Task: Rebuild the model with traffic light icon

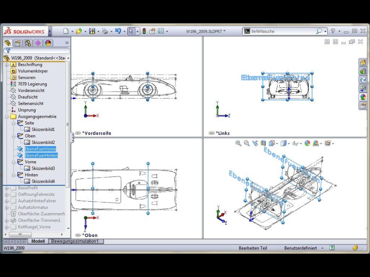Action: click(x=144, y=31)
